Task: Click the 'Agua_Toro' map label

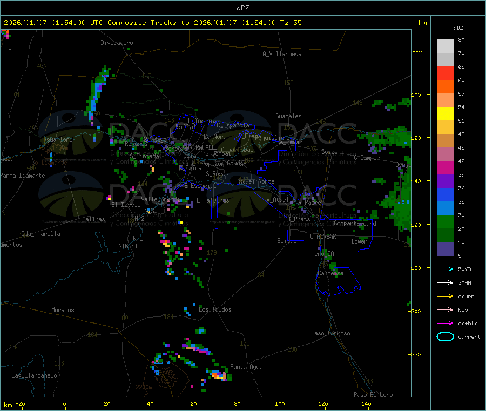Action: 58,139
